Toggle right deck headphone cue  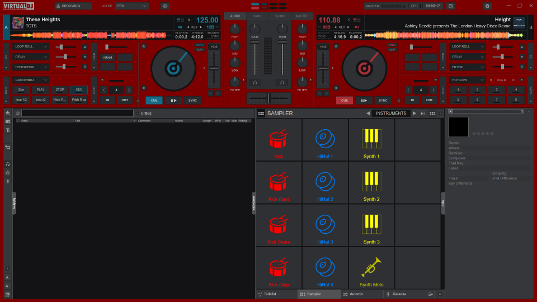[282, 83]
